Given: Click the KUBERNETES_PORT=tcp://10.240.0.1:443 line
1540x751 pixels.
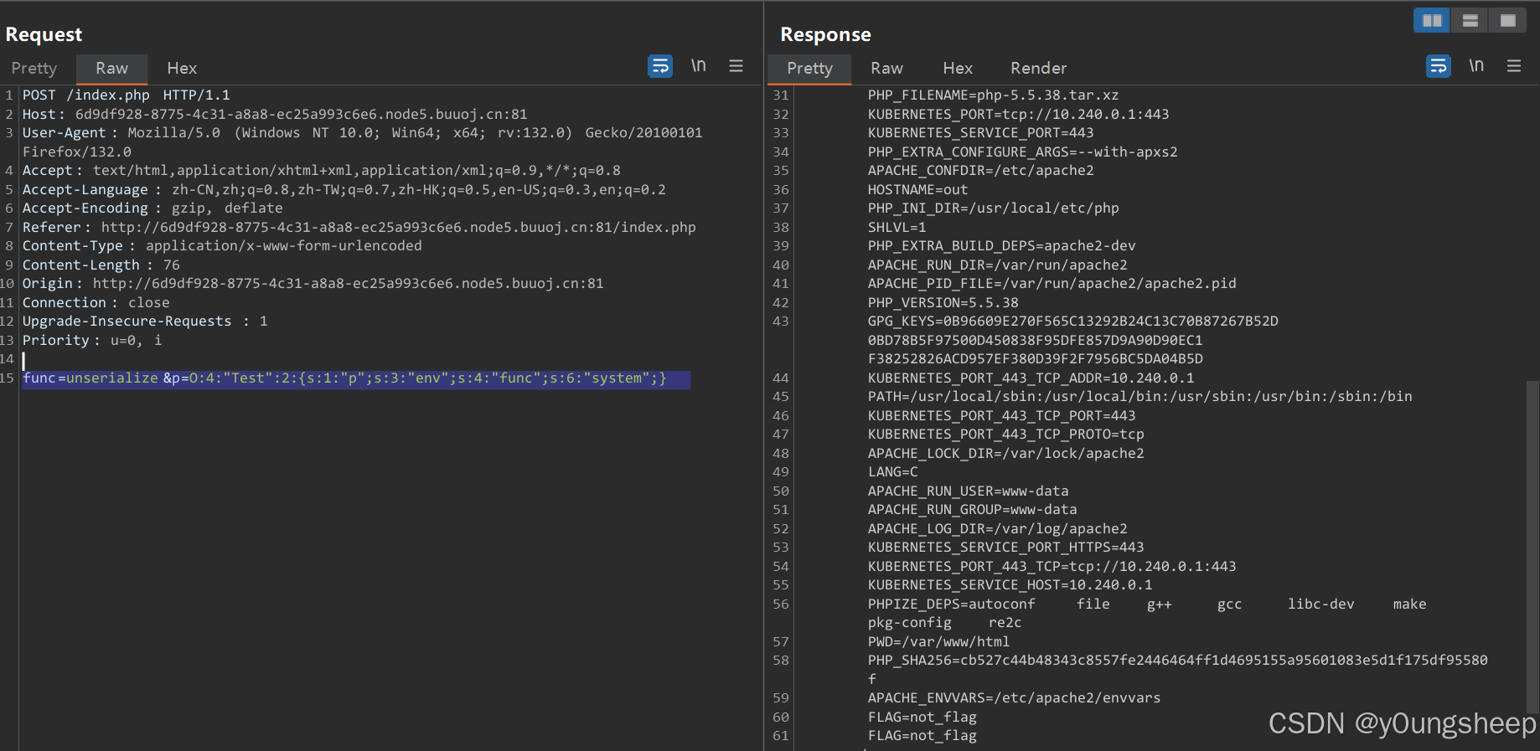Looking at the screenshot, I should [x=1018, y=115].
